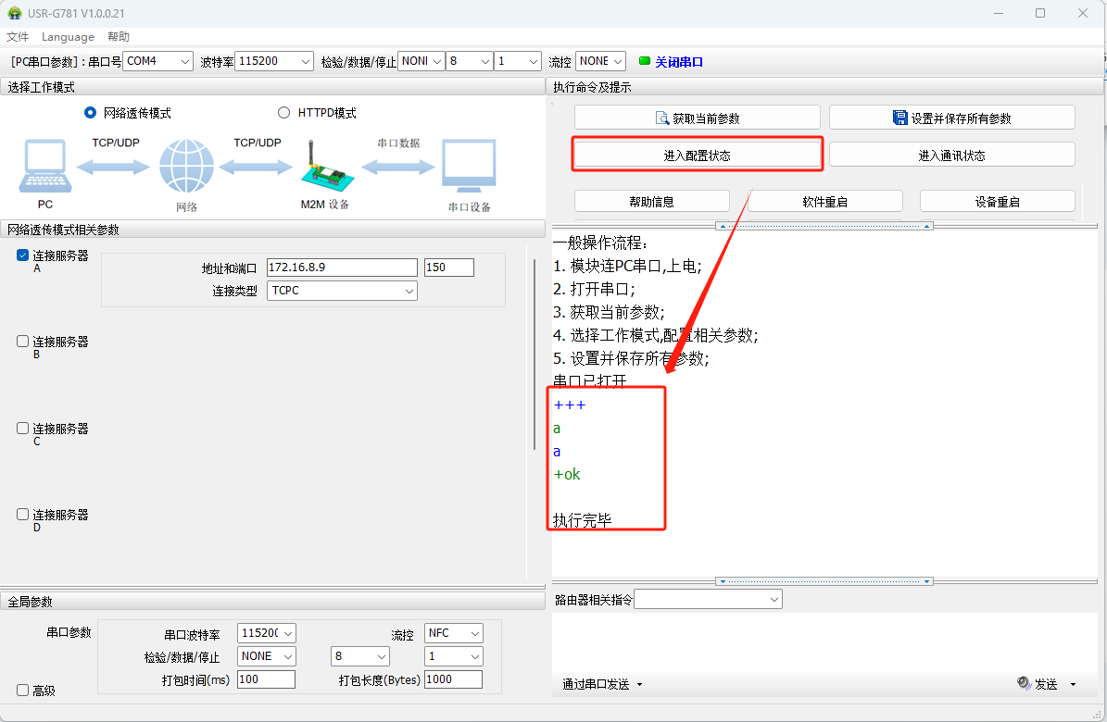Viewport: 1107px width, 722px height.
Task: Click the vertical scrollbar in server parameters panel
Action: point(535,352)
